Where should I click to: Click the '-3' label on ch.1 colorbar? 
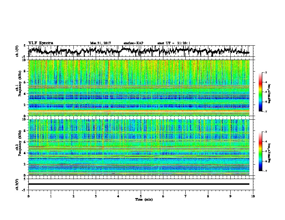point(265,72)
